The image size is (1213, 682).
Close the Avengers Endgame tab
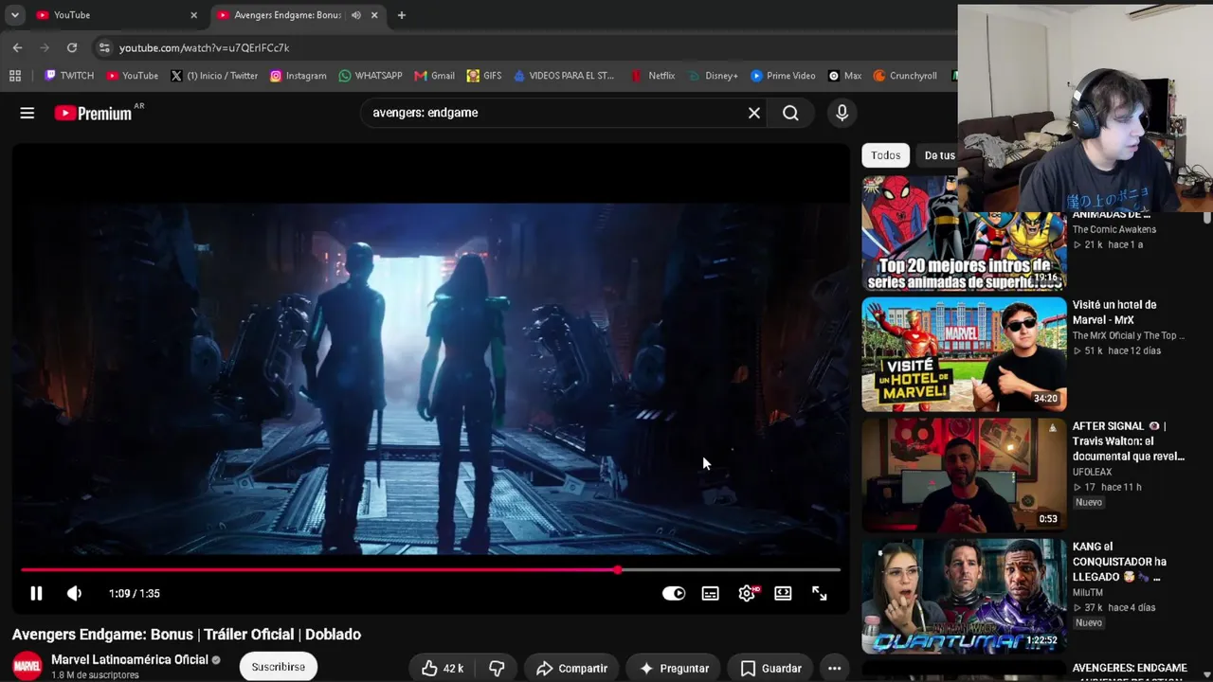(374, 15)
